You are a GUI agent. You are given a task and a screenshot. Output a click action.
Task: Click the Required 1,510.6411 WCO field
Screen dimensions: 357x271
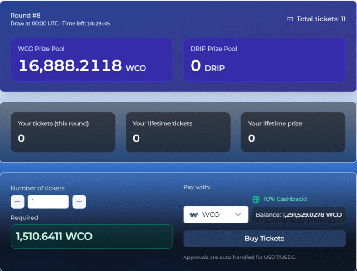click(92, 236)
